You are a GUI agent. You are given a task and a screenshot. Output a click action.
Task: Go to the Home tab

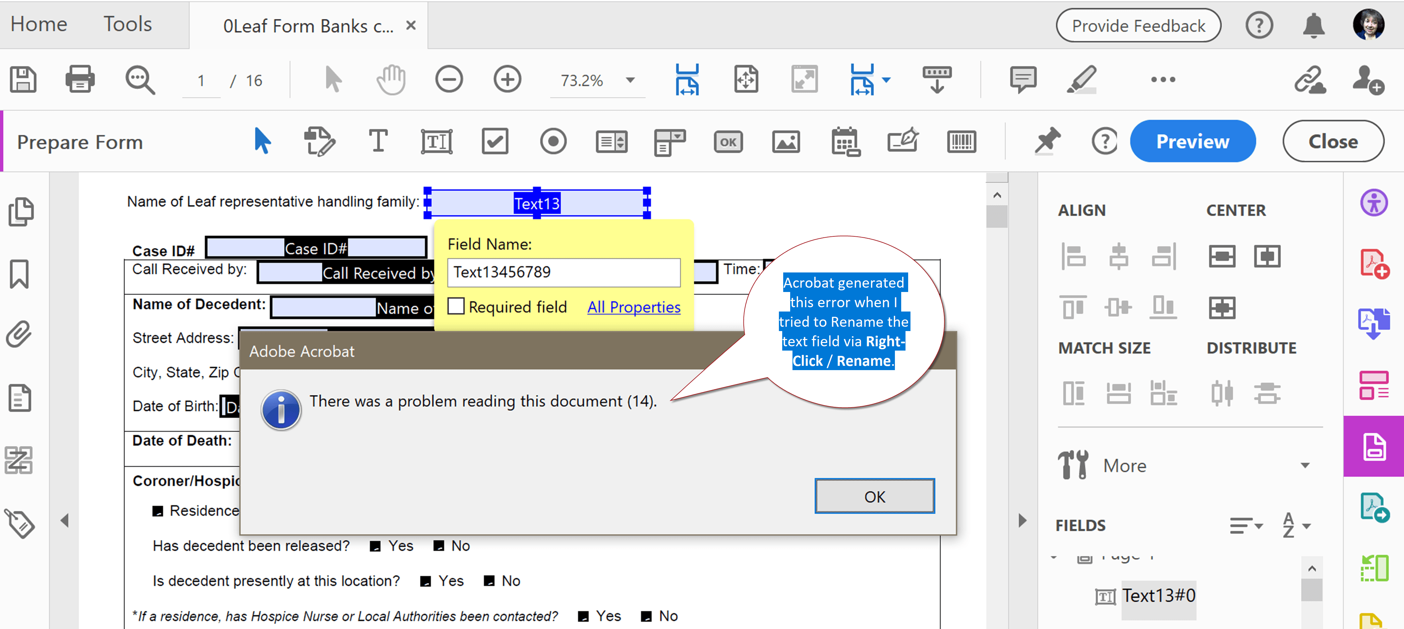tap(39, 24)
